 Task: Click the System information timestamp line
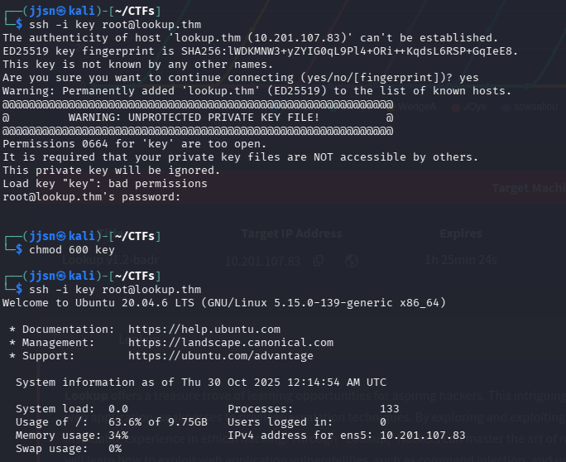201,382
